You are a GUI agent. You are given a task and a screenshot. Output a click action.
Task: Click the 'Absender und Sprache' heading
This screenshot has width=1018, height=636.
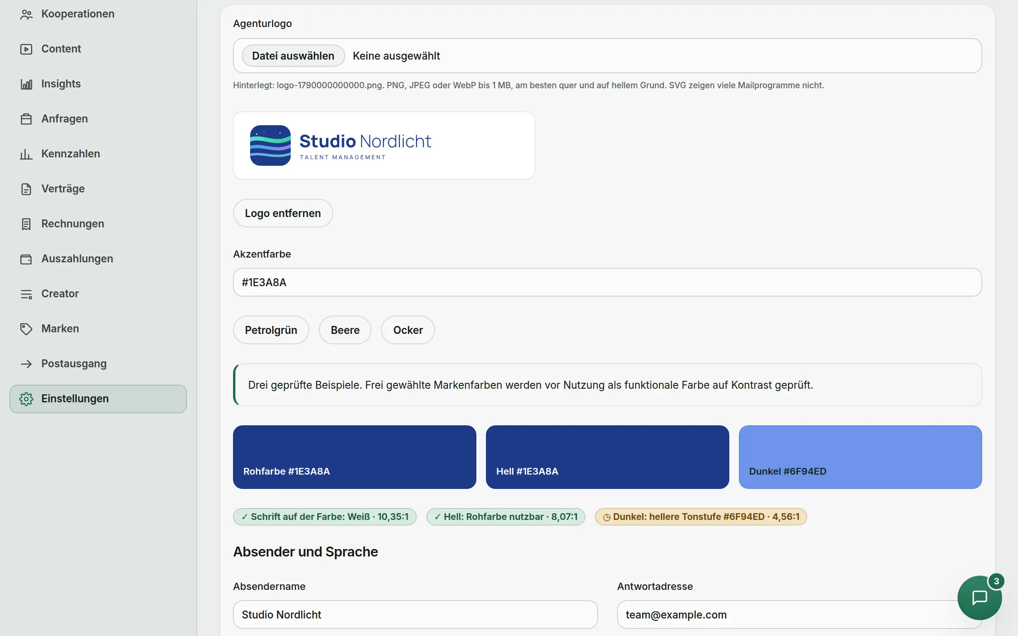click(305, 551)
